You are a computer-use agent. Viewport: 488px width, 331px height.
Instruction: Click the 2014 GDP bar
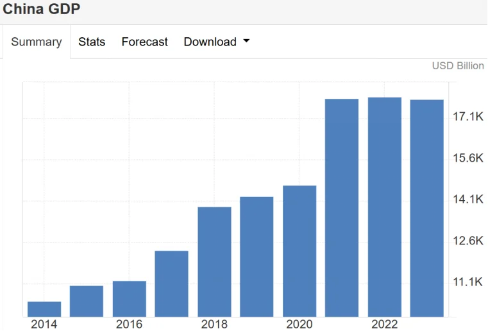pos(44,309)
